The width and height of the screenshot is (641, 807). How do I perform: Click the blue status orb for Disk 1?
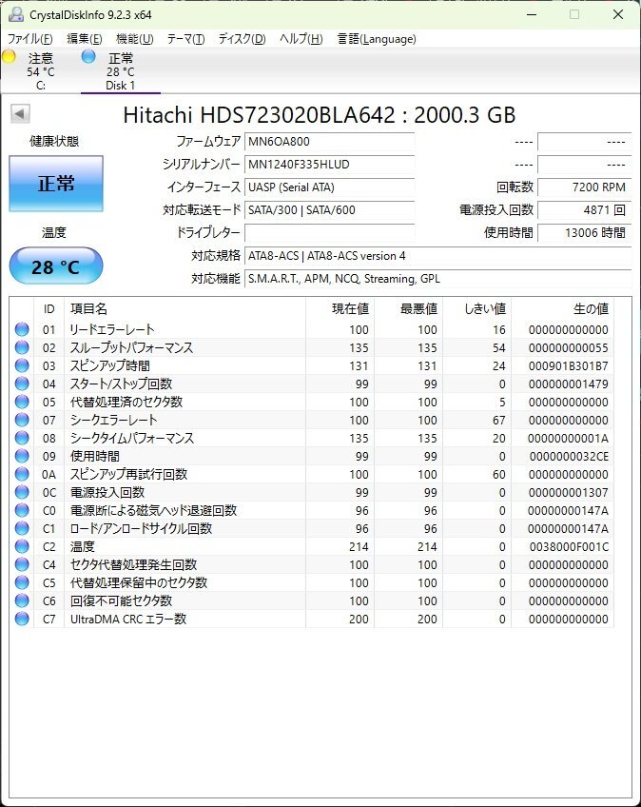(x=88, y=56)
